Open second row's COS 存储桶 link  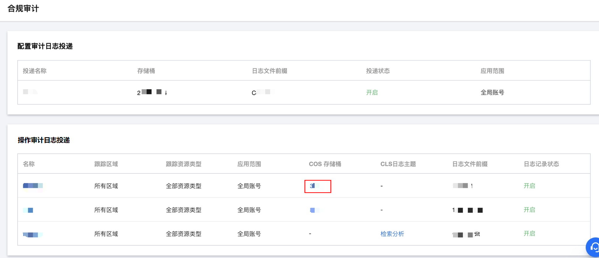point(314,210)
